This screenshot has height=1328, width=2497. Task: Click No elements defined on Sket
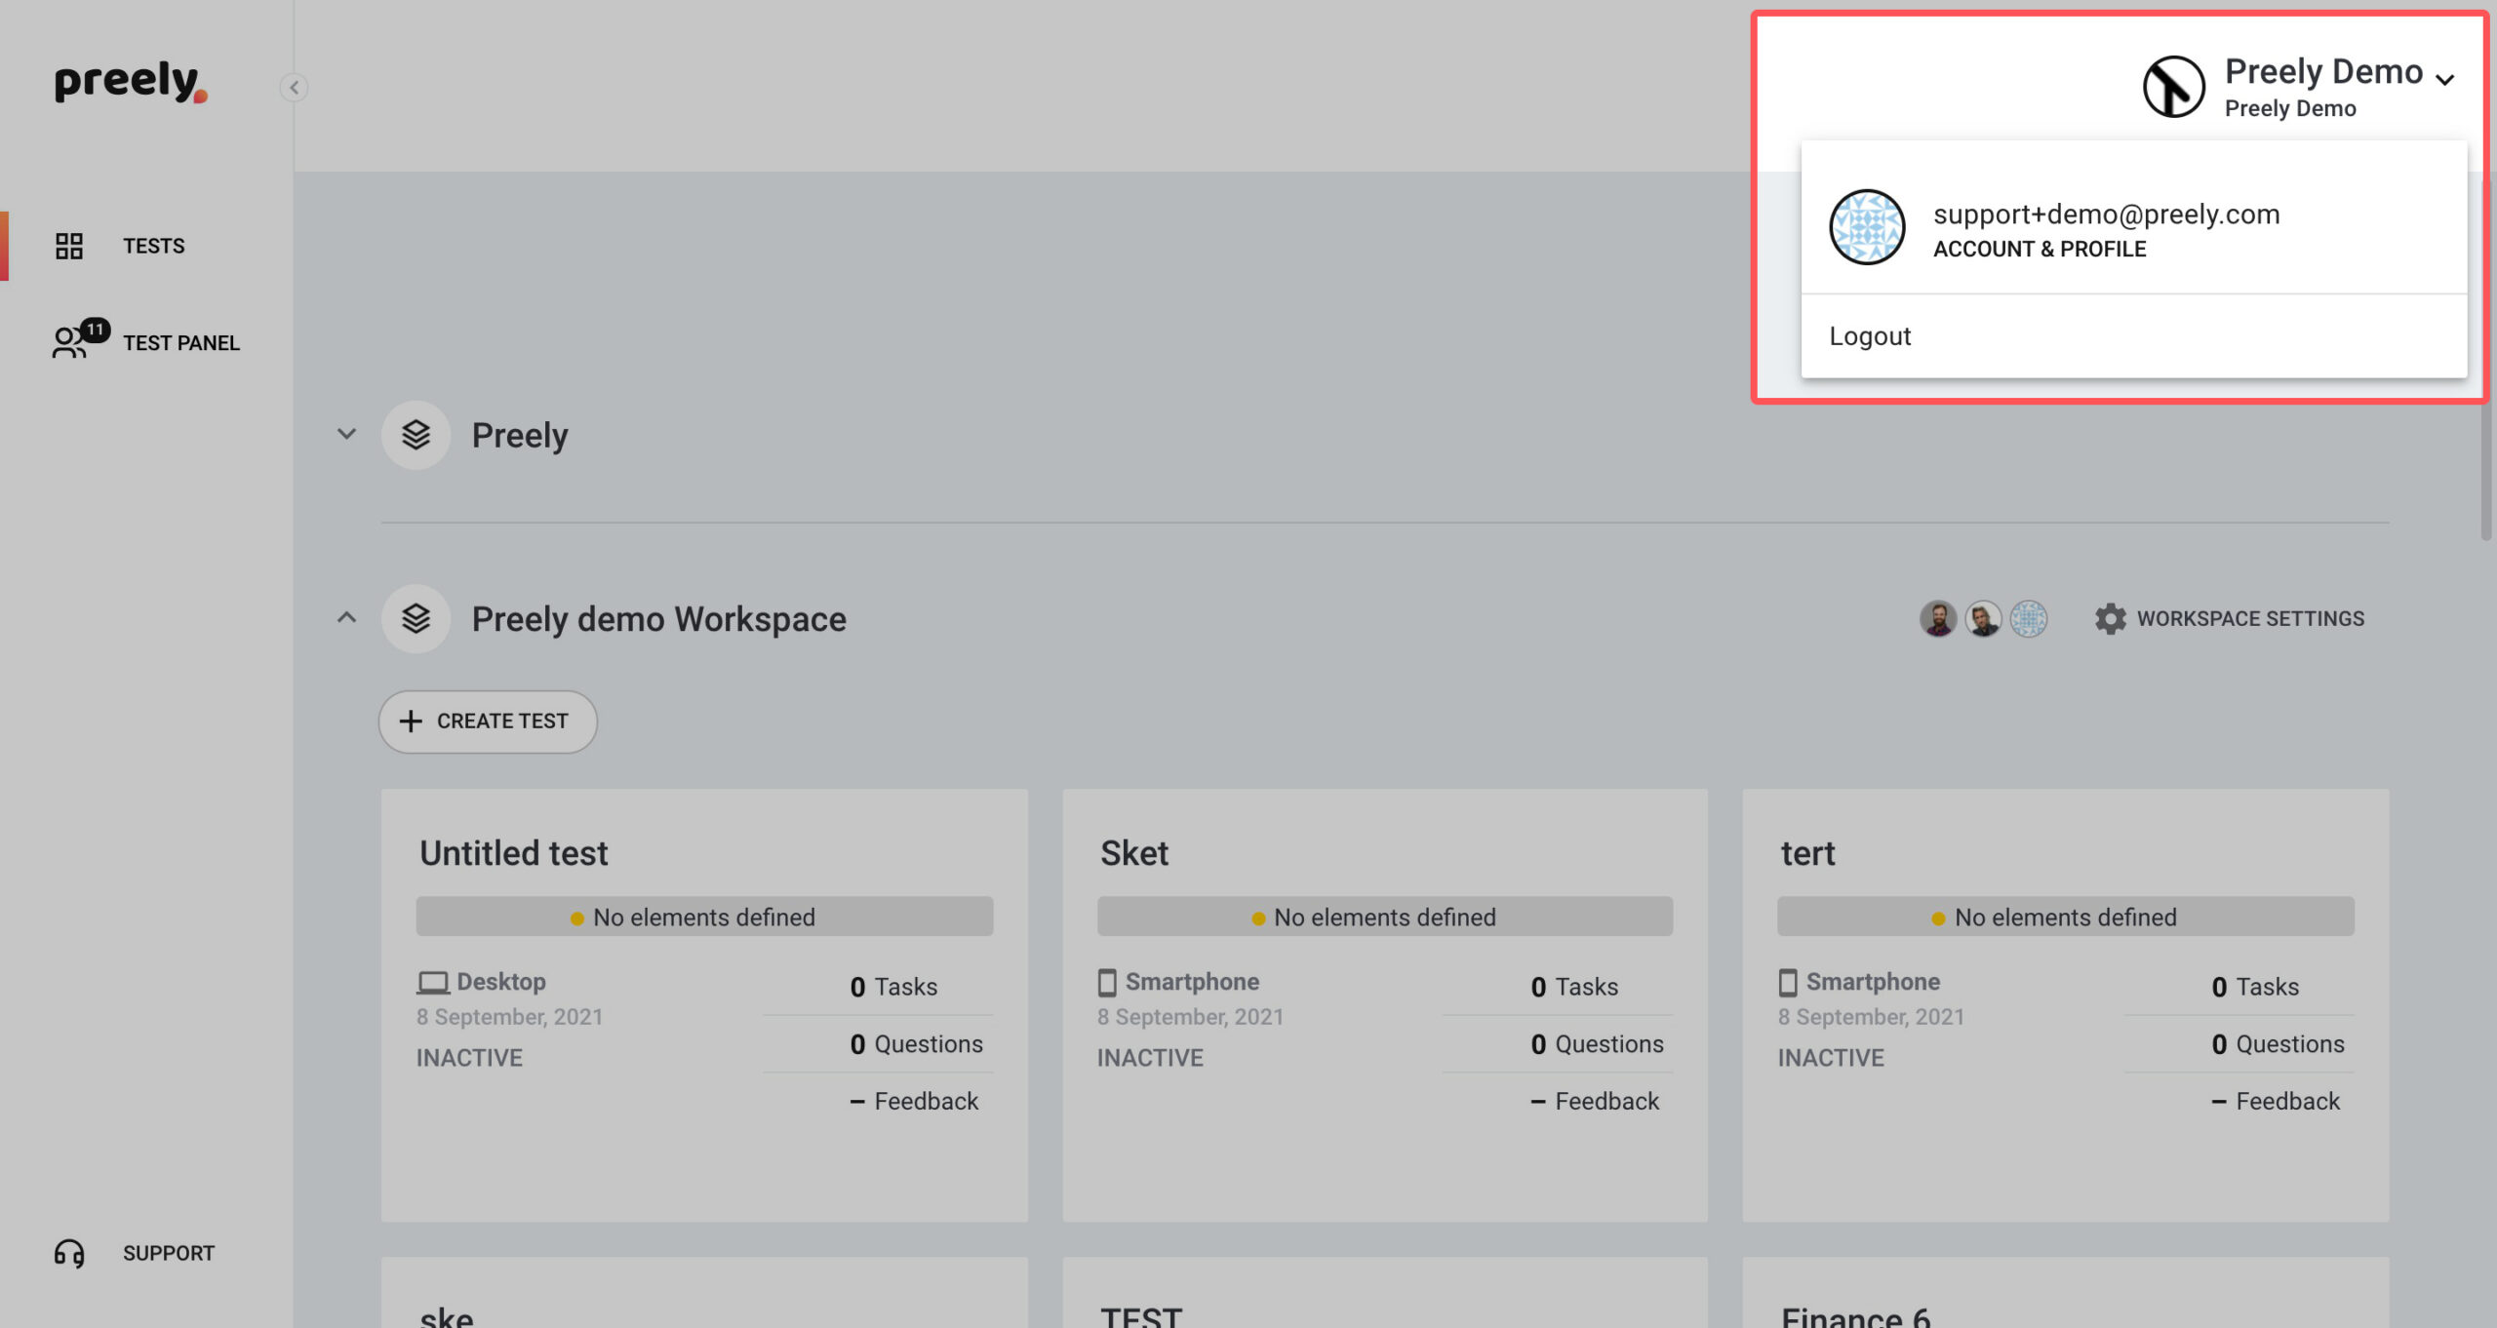pyautogui.click(x=1385, y=917)
